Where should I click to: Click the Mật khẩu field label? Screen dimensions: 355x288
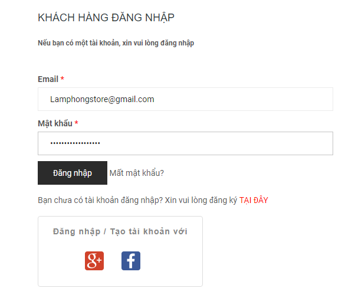(55, 123)
